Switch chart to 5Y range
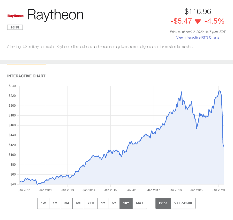Viewport: 233px width, 220px height. [x=114, y=203]
